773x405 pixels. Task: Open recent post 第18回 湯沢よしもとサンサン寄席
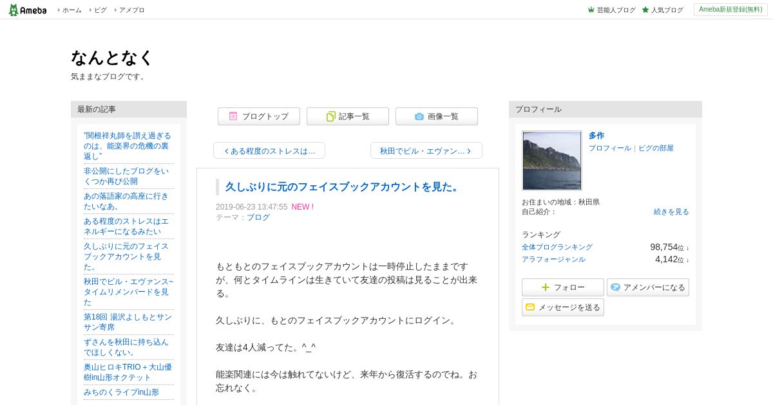[x=128, y=322]
